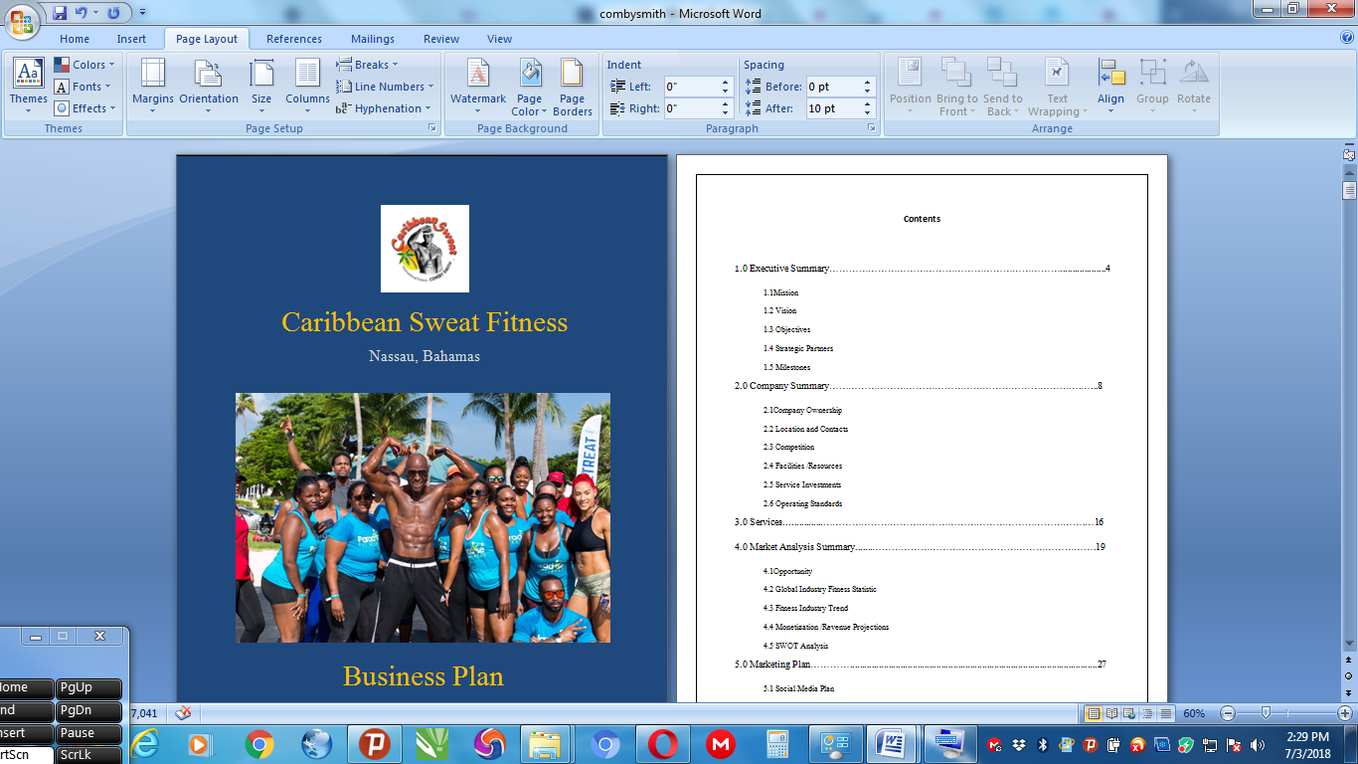
Task: Zoom in with the plus button
Action: click(x=1345, y=713)
